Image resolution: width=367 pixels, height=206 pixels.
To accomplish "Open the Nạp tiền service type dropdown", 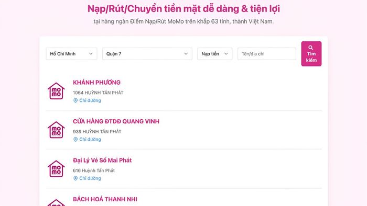I will coord(214,54).
